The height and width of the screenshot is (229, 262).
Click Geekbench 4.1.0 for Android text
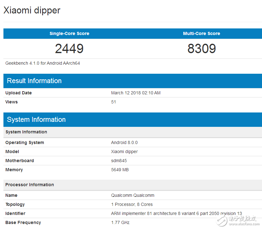tap(42, 63)
